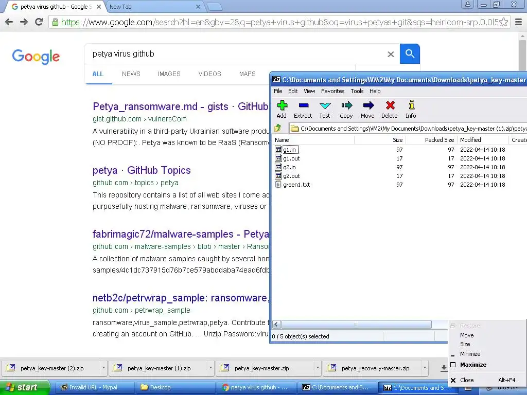527x395 pixels.
Task: Open the 7-Zip Help menu
Action: point(375,91)
